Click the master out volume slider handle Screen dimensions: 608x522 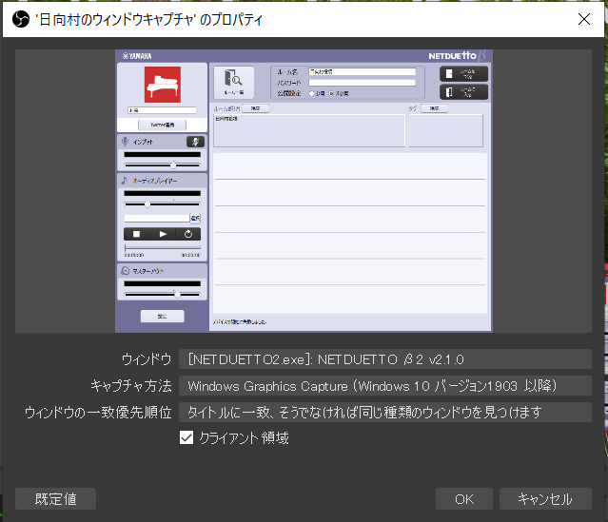[x=177, y=295]
